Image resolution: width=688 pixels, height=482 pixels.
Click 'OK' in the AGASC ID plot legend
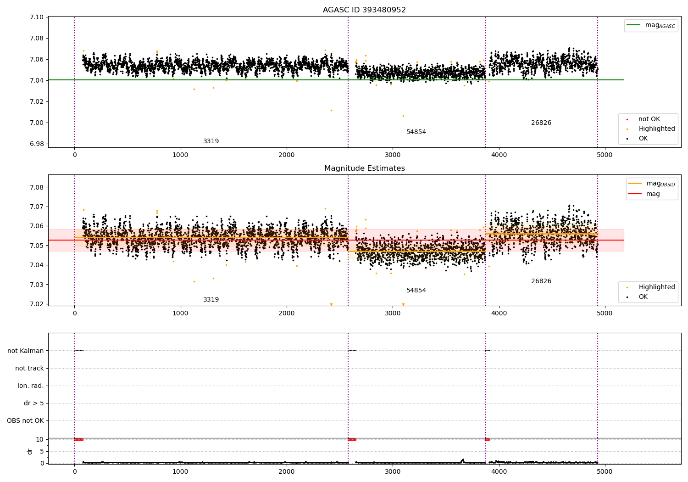(x=643, y=139)
